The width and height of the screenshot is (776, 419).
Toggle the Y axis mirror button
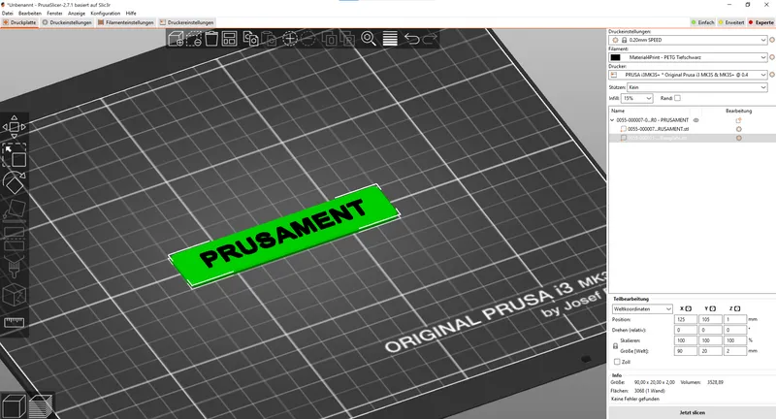pos(713,308)
